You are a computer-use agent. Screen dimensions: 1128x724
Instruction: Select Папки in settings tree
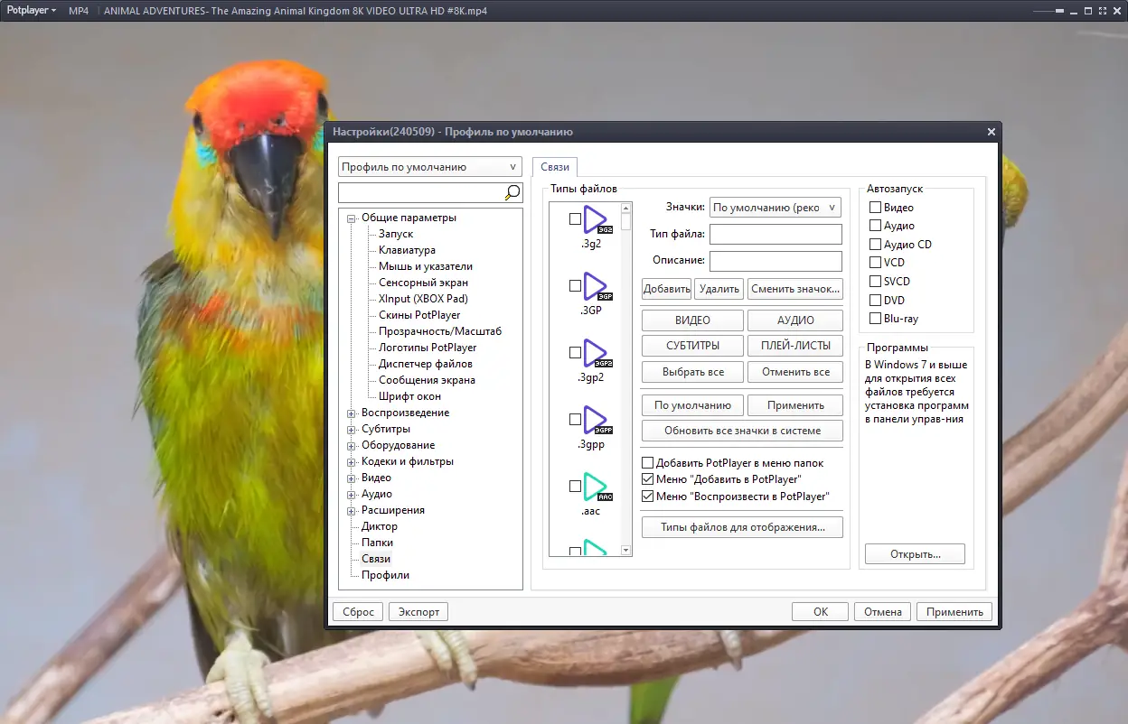pos(377,543)
